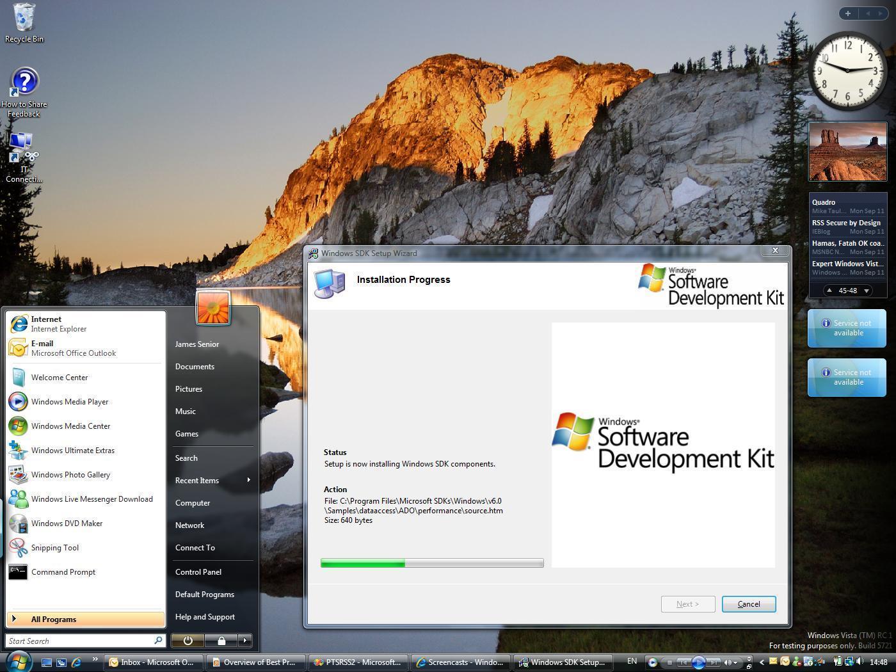Open shutdown options arrow menu

click(x=245, y=640)
